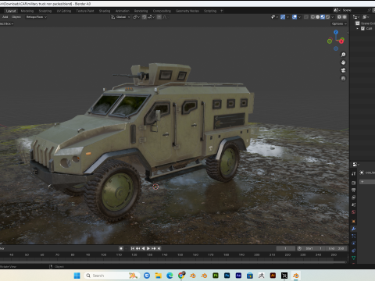The width and height of the screenshot is (375, 281).
Task: Open the Physics properties tab
Action: click(354, 244)
